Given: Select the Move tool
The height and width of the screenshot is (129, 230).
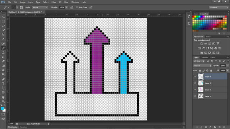Looking at the screenshot, I should pos(3,17).
